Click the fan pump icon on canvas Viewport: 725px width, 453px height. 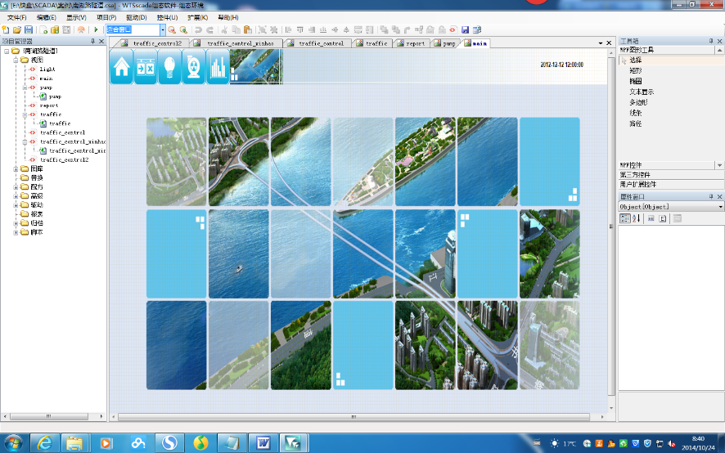click(194, 67)
